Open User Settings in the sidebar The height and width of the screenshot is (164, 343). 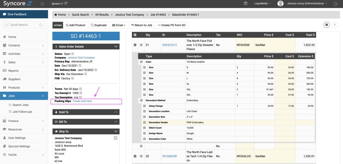(24, 138)
